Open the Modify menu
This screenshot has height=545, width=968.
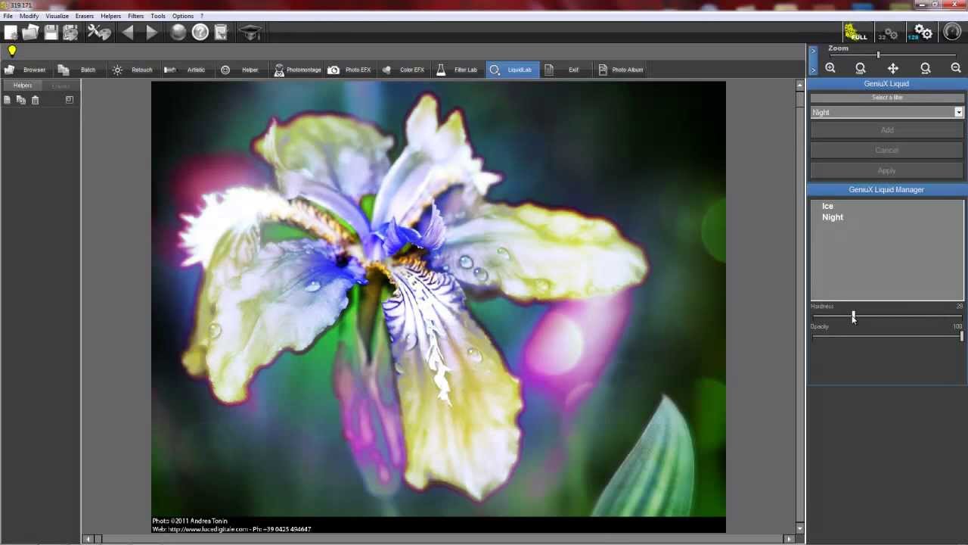(29, 16)
